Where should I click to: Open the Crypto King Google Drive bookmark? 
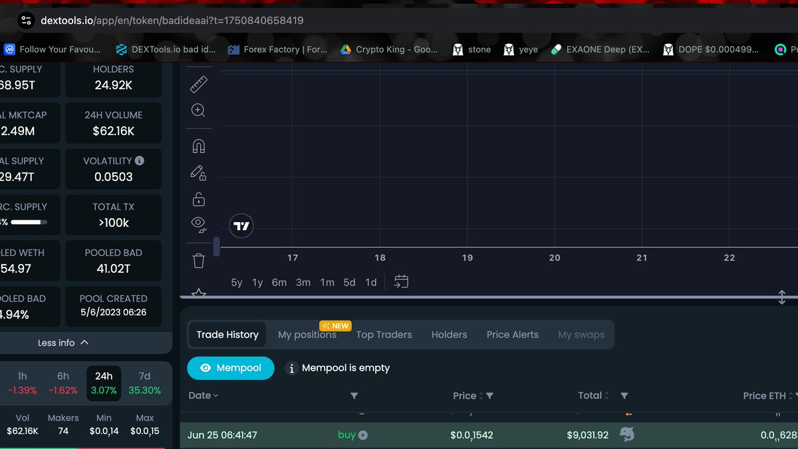tap(389, 49)
